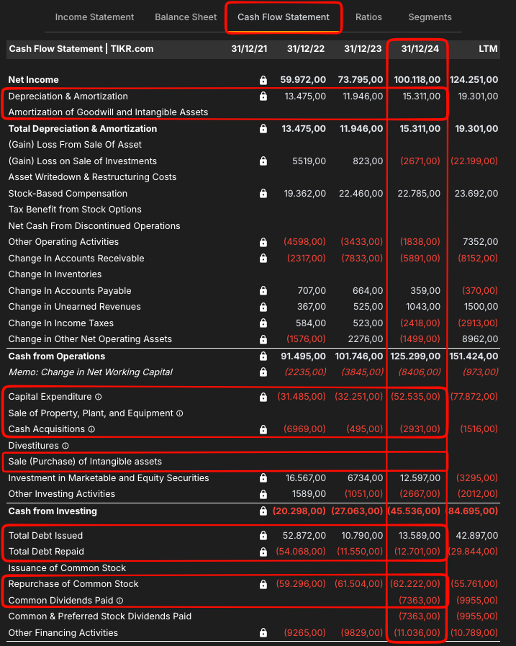This screenshot has height=646, width=516.
Task: Click info icon beside Cash Acquisitions
Action: 91,429
